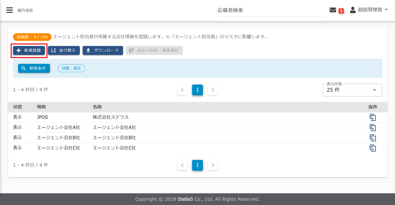Open the JPOS company row
395x205 pixels.
42,117
